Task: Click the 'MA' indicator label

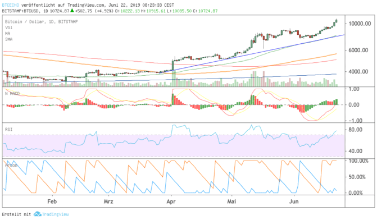Action: coord(7,33)
